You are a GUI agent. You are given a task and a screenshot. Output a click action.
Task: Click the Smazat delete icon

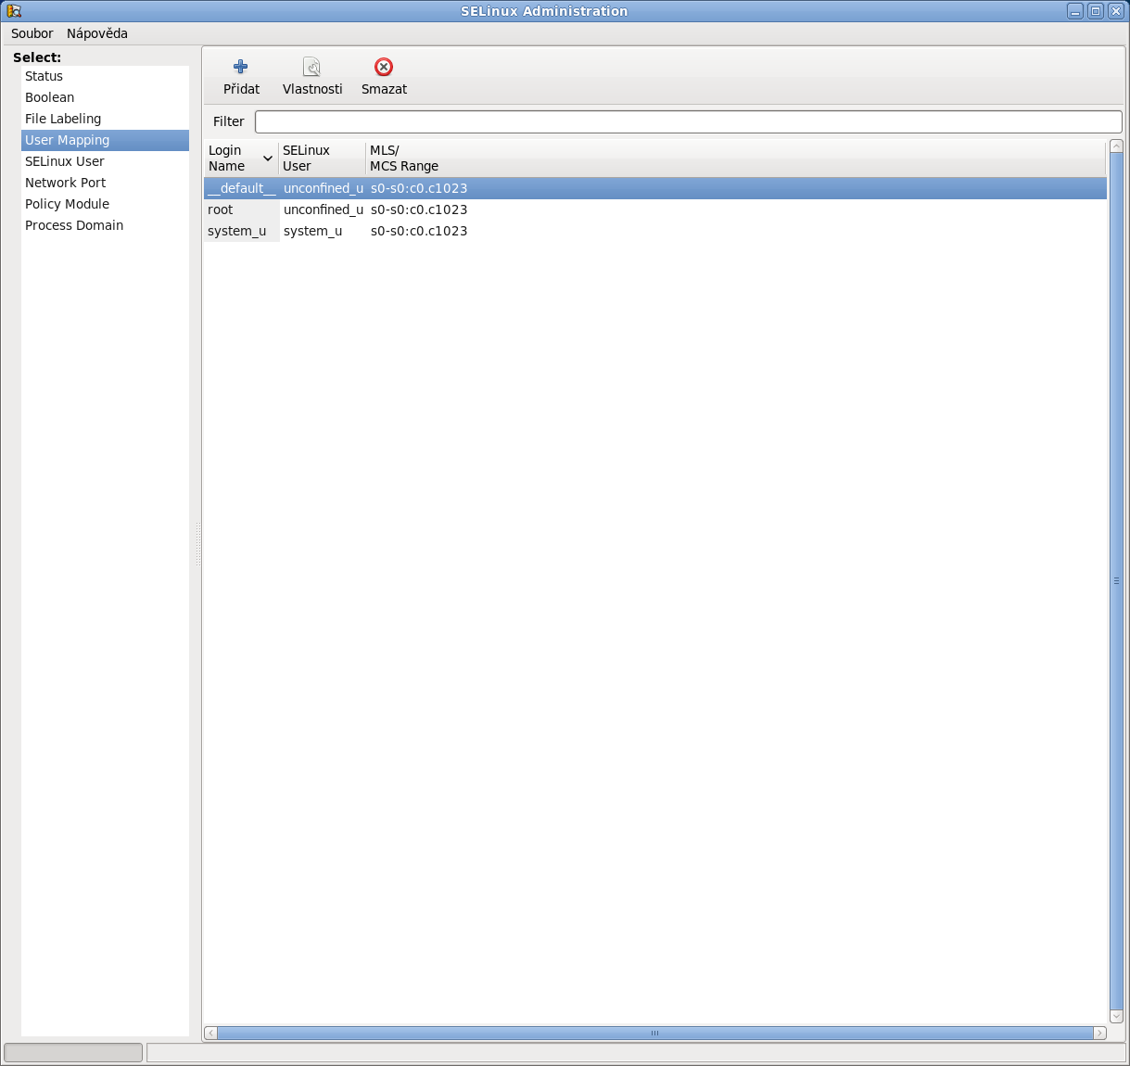pyautogui.click(x=384, y=67)
